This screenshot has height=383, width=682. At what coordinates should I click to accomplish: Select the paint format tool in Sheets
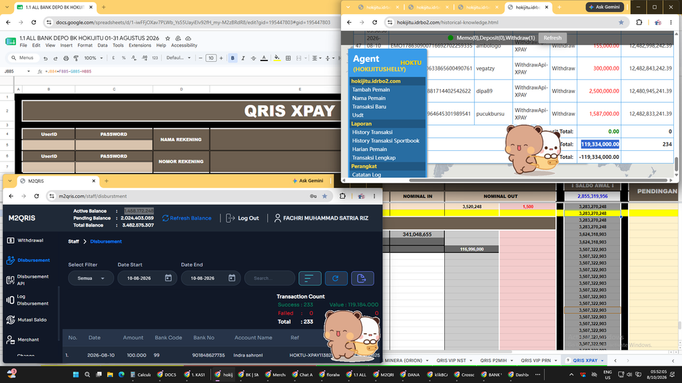(x=76, y=59)
